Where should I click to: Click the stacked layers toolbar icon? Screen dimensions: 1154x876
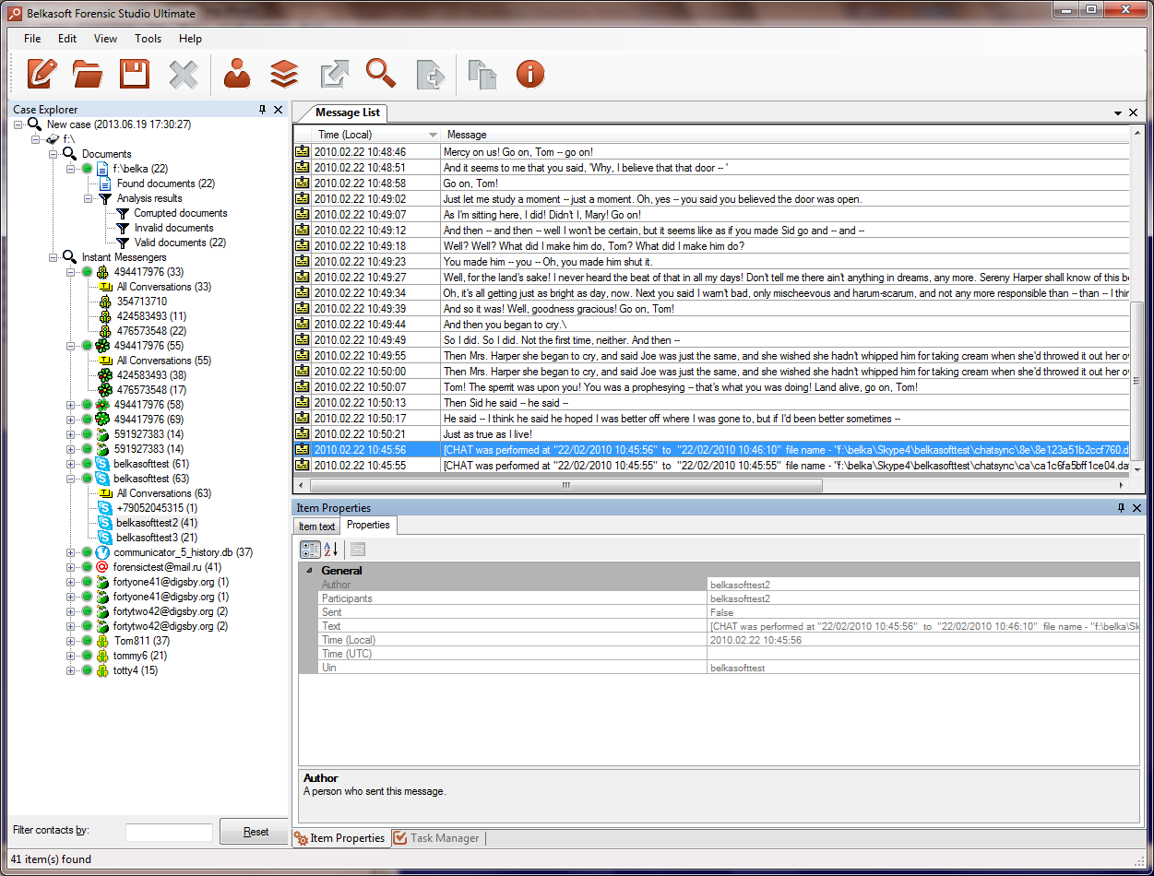point(284,74)
